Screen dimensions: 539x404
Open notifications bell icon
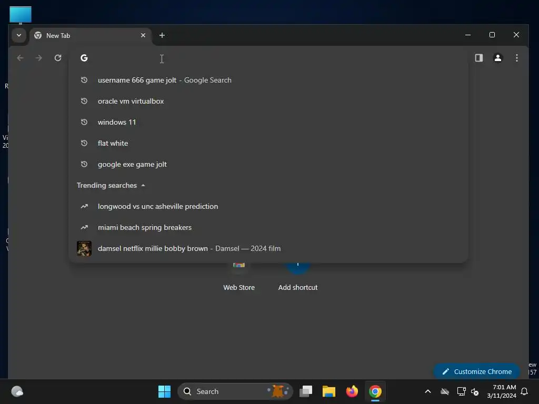click(525, 391)
